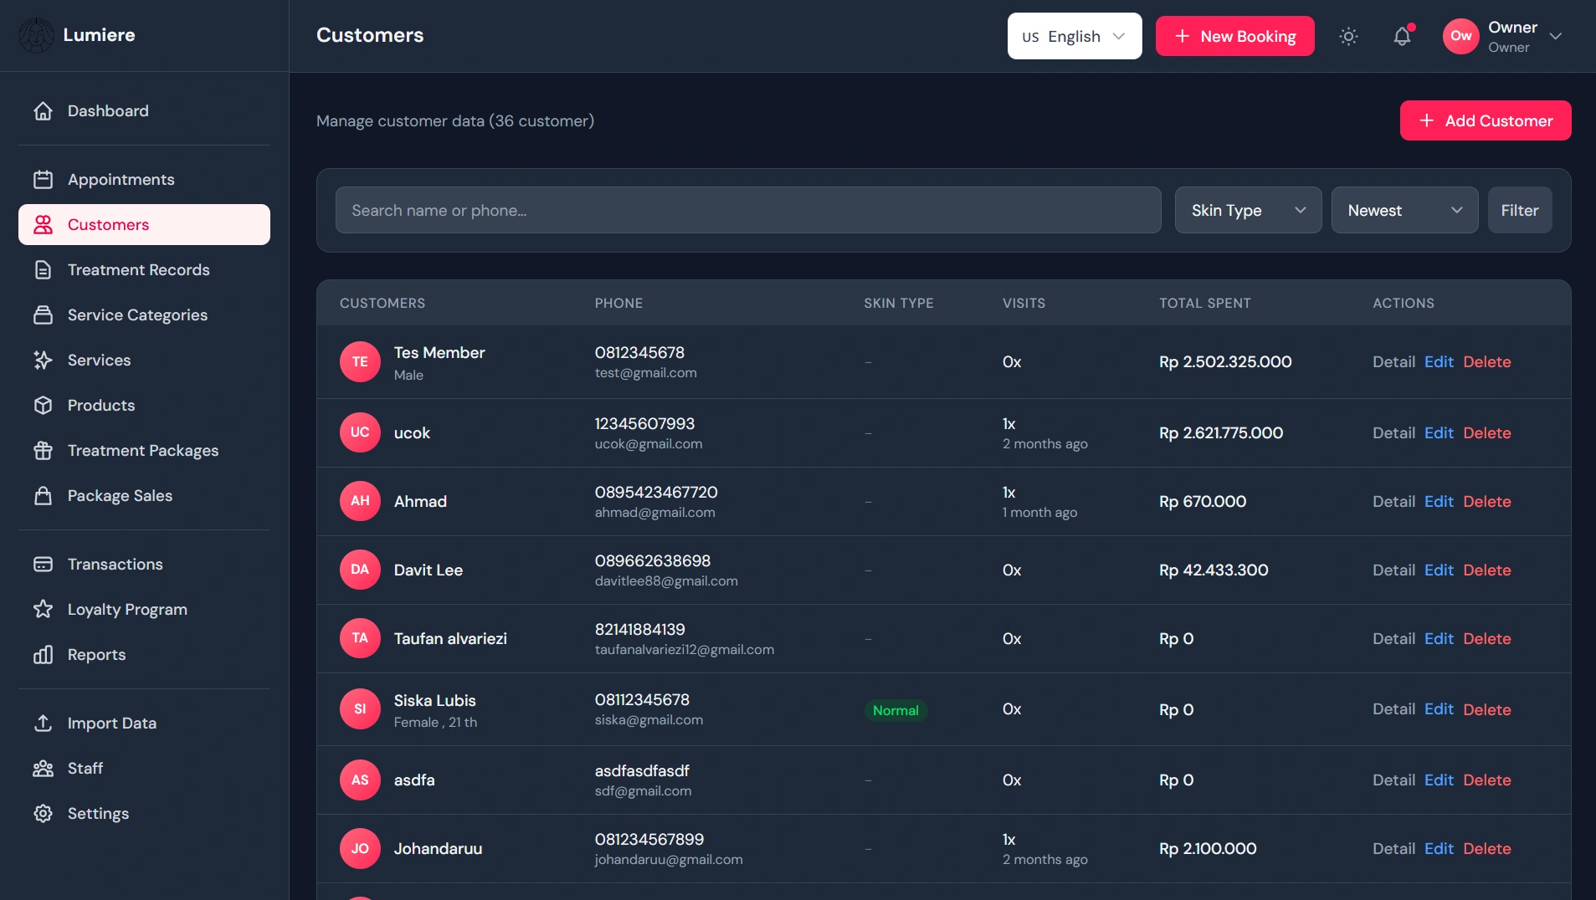Click total spent Rp 2.502.325.000

click(x=1225, y=362)
